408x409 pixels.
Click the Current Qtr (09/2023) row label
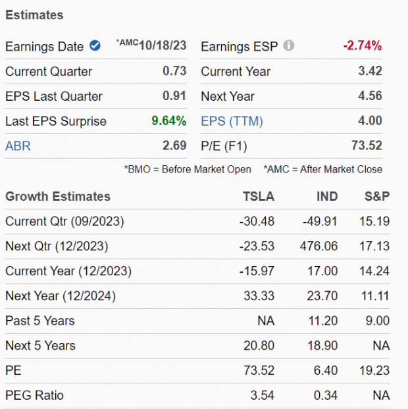pyautogui.click(x=64, y=221)
